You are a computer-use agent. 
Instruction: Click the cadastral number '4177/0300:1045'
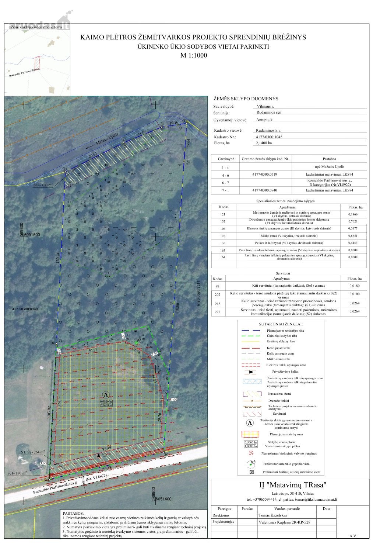pyautogui.click(x=270, y=137)
